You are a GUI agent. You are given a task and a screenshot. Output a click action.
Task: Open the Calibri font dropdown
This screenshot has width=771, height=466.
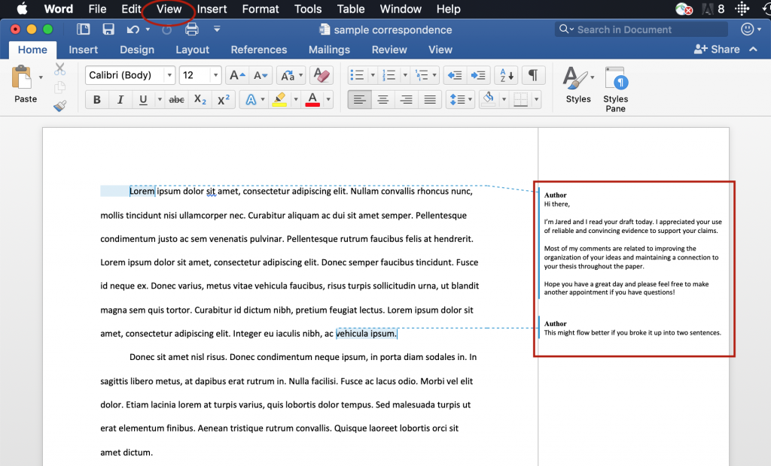pyautogui.click(x=169, y=74)
